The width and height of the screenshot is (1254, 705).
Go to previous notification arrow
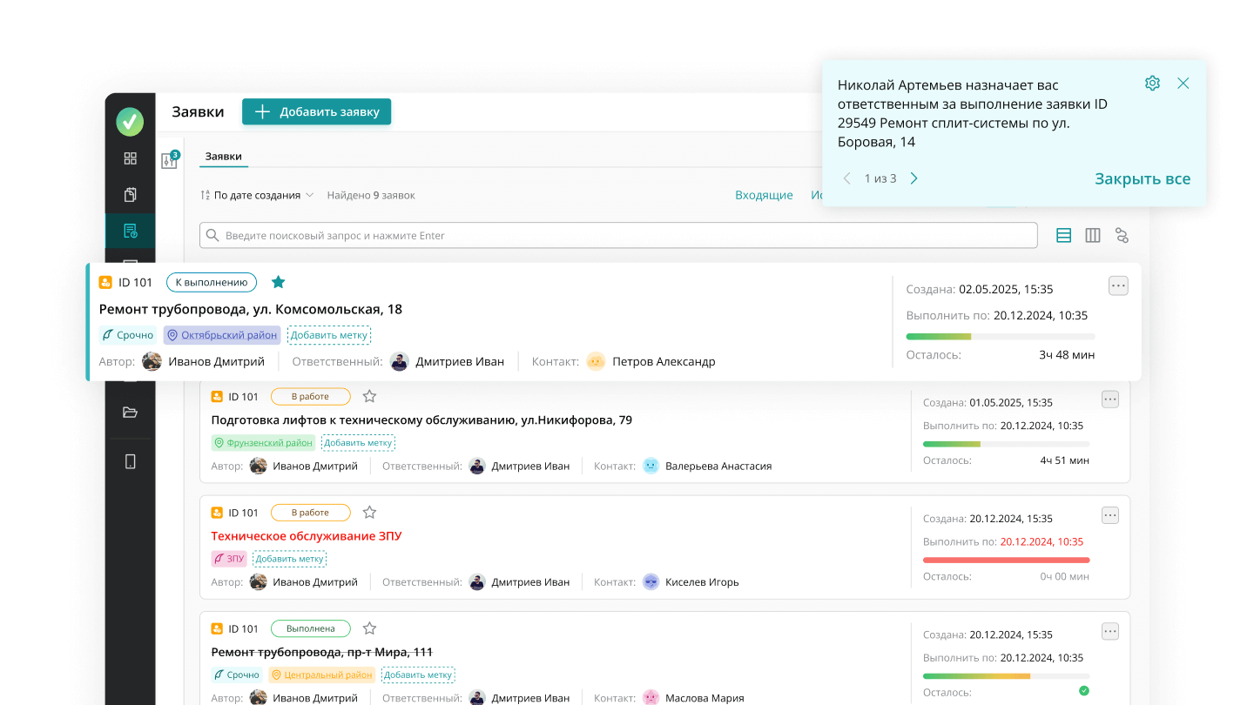[846, 178]
